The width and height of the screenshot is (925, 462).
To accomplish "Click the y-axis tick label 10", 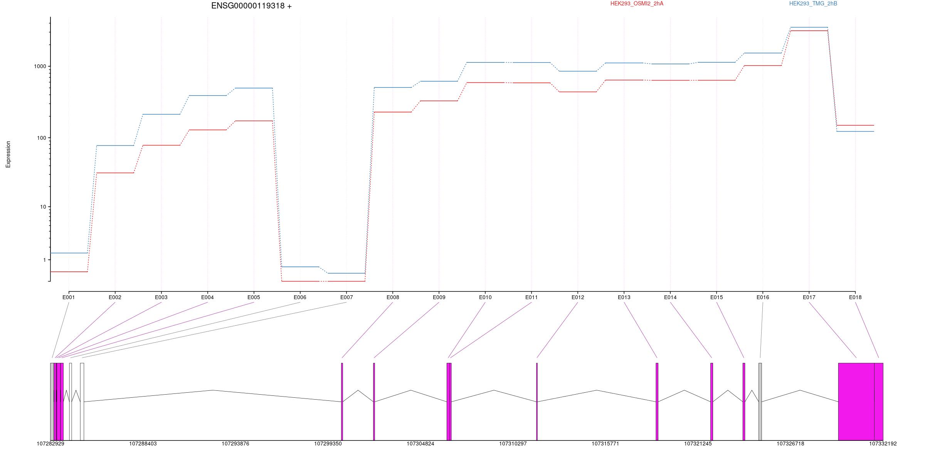I will click(43, 207).
